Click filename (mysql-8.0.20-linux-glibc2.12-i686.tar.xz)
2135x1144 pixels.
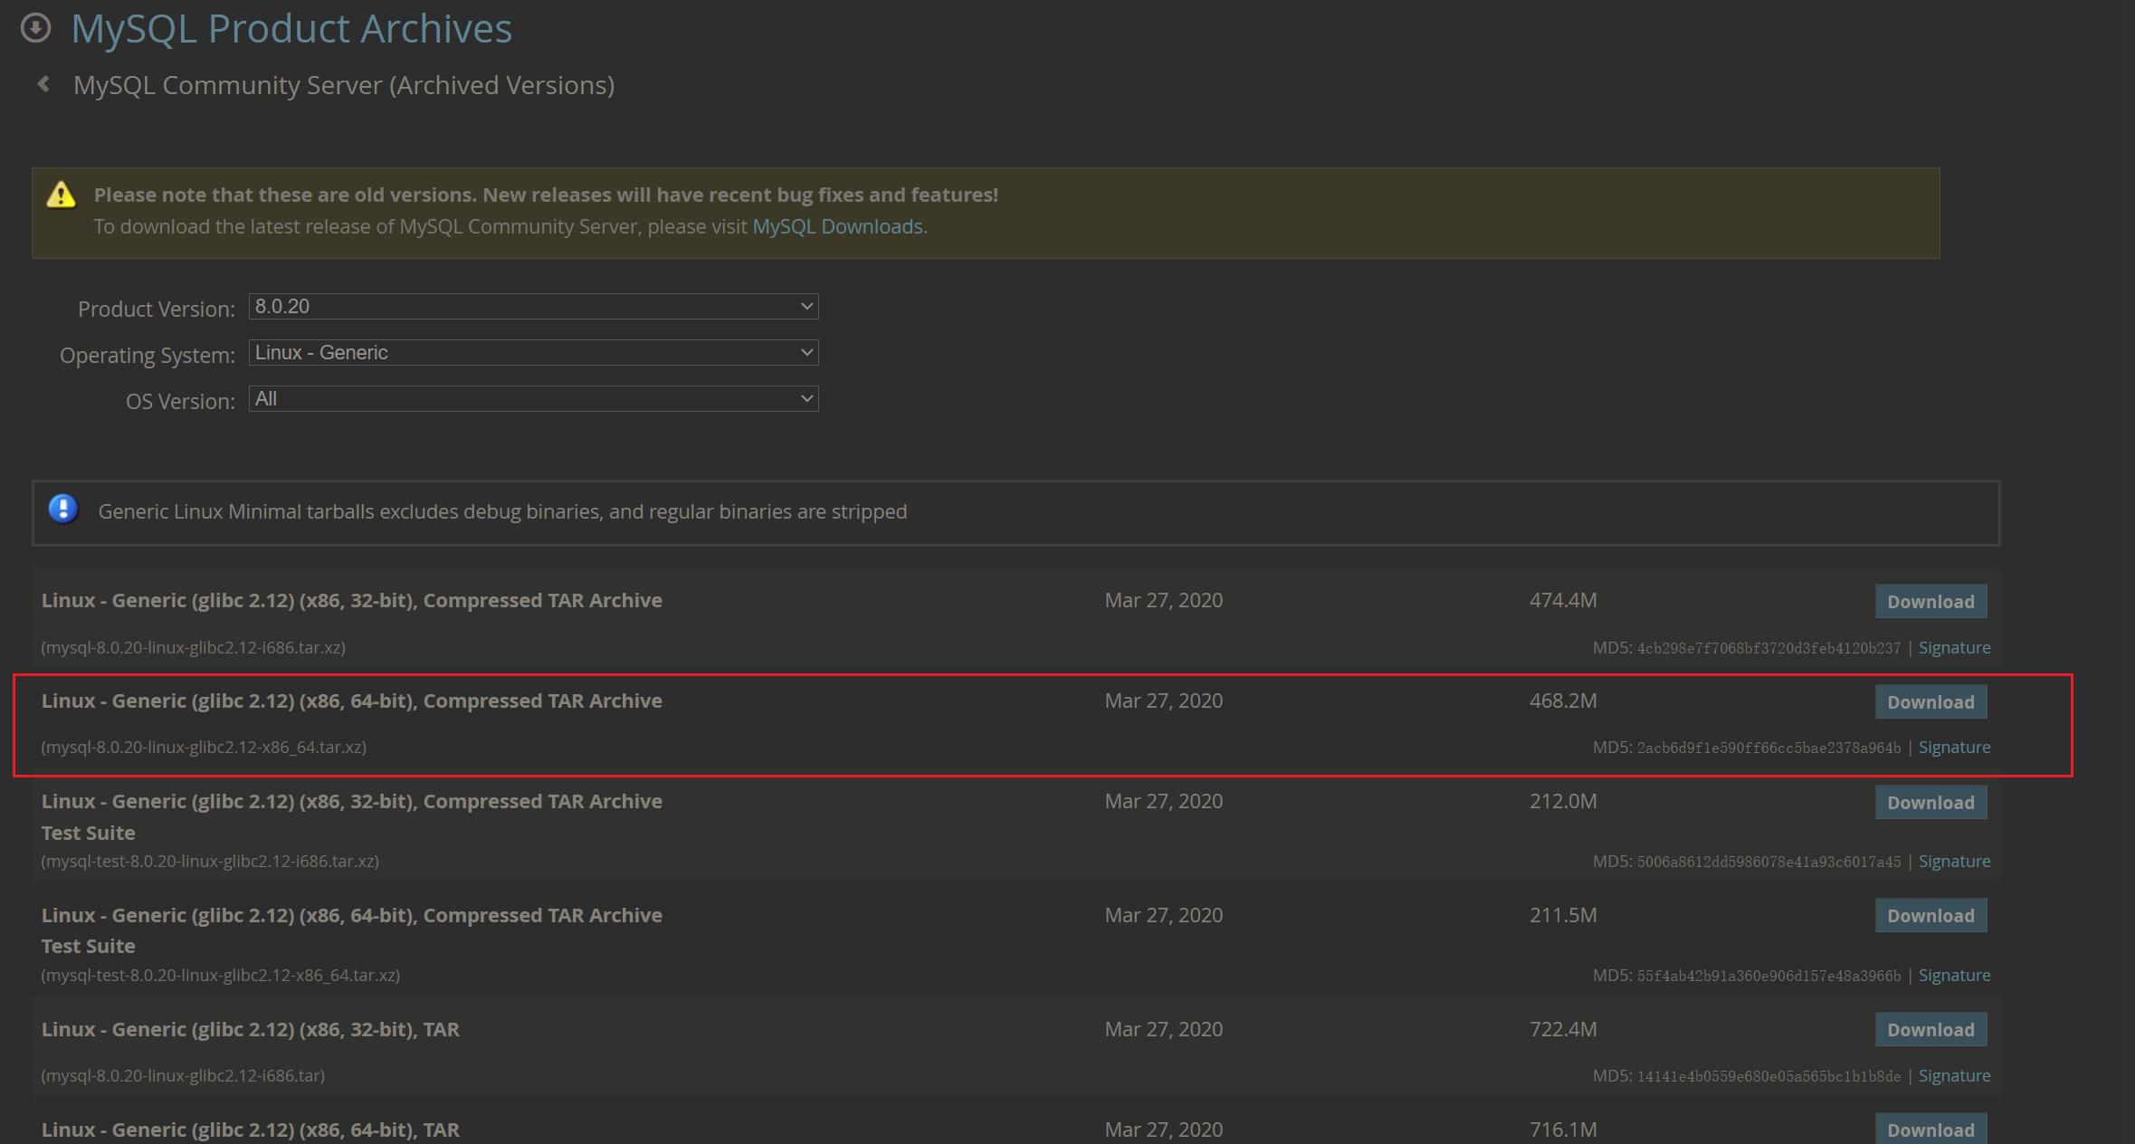[194, 648]
